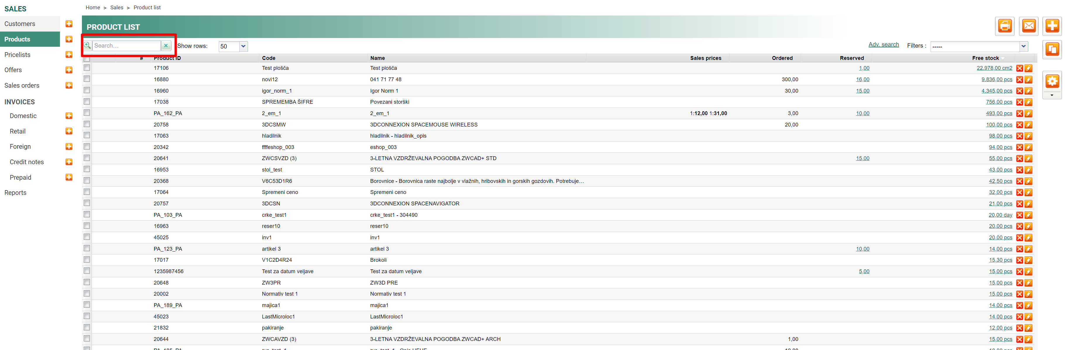Viewport: 1069px width, 350px height.
Task: Click the plus icon next to Customers
Action: point(69,24)
